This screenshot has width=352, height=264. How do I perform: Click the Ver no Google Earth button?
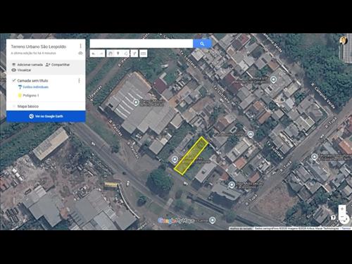pos(46,116)
